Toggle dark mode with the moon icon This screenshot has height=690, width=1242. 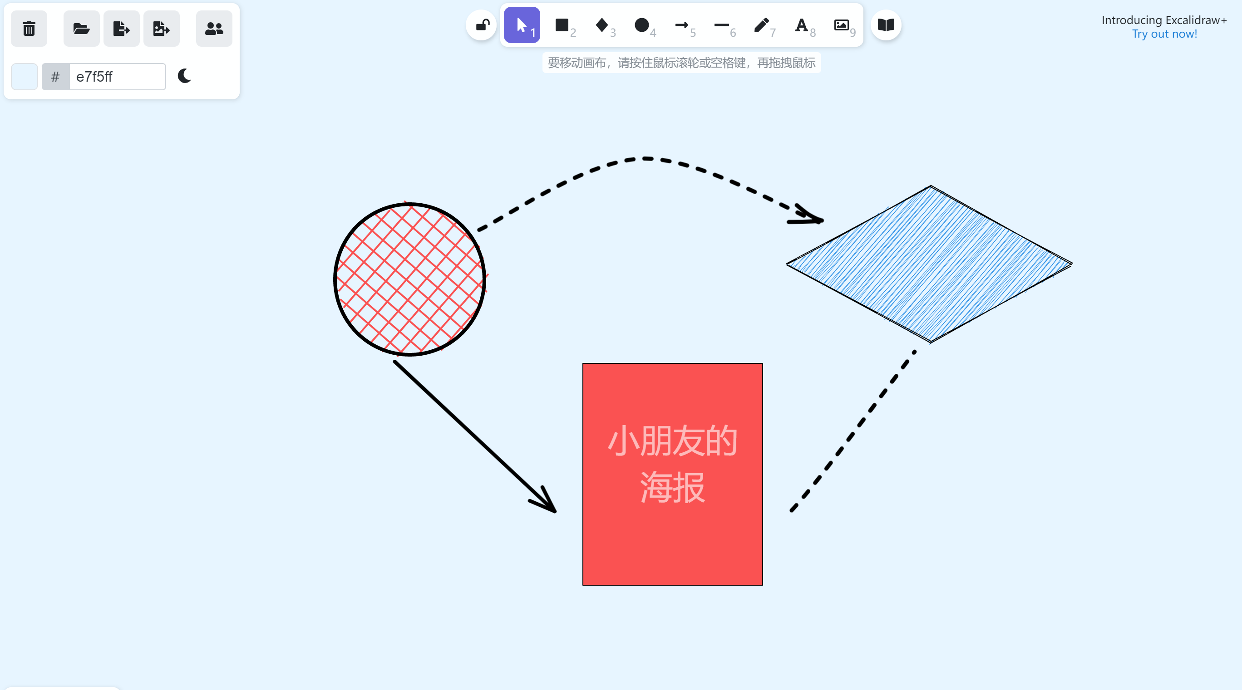click(x=185, y=76)
